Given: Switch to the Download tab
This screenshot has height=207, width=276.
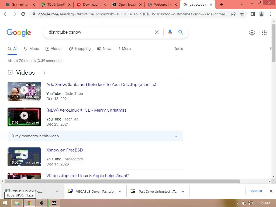Looking at the screenshot, I should [x=88, y=5].
